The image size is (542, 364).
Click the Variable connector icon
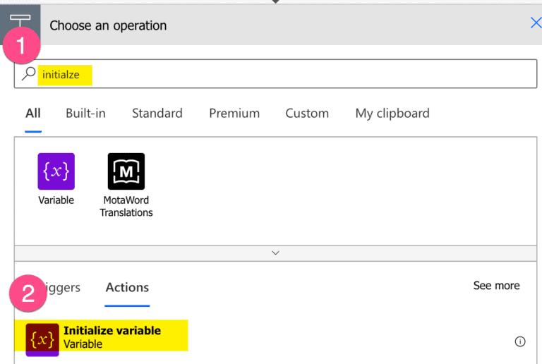(x=56, y=171)
